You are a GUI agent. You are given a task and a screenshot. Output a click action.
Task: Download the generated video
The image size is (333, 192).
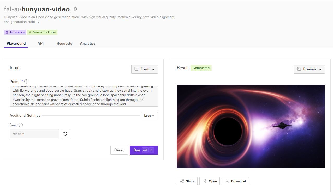point(235,181)
